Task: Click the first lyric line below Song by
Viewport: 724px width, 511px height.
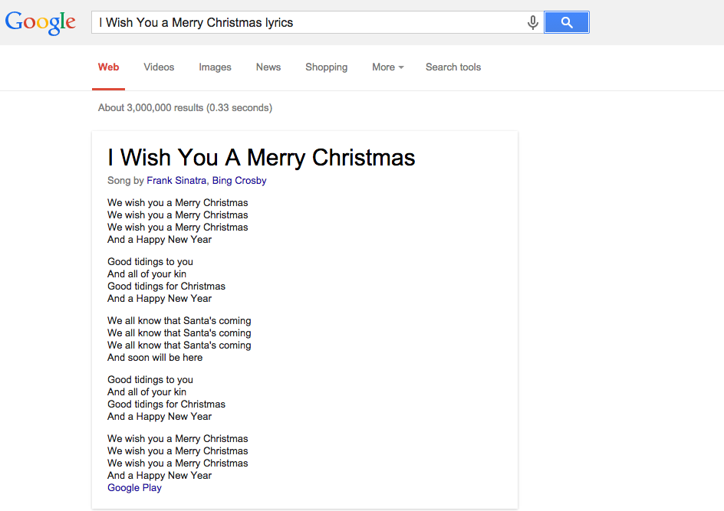Action: coord(177,203)
